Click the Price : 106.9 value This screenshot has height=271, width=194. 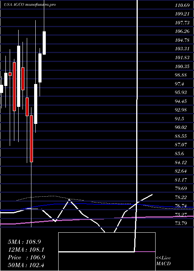[26, 257]
